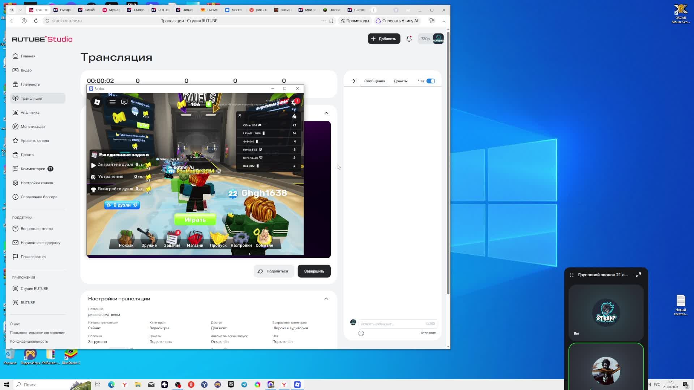Switch to the 1440p browser tab
Viewport: 694px width, 390px height.
tap(136, 10)
